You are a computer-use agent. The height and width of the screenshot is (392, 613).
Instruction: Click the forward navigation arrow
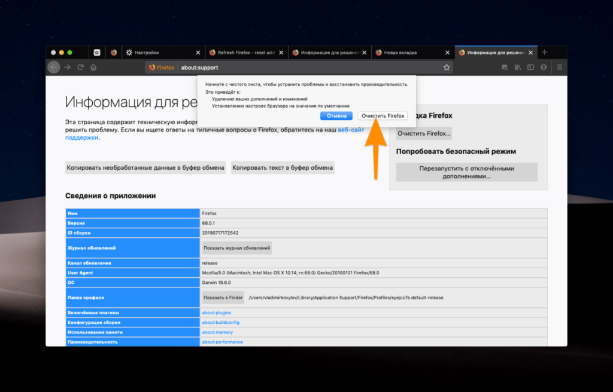tap(68, 67)
